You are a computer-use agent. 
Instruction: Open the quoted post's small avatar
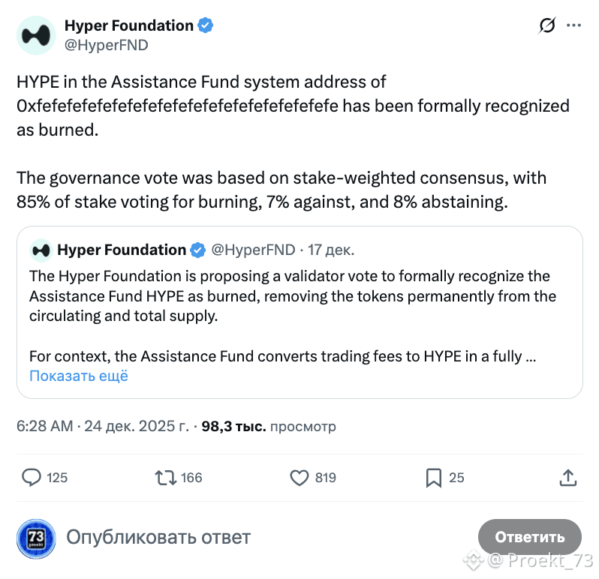tap(41, 250)
